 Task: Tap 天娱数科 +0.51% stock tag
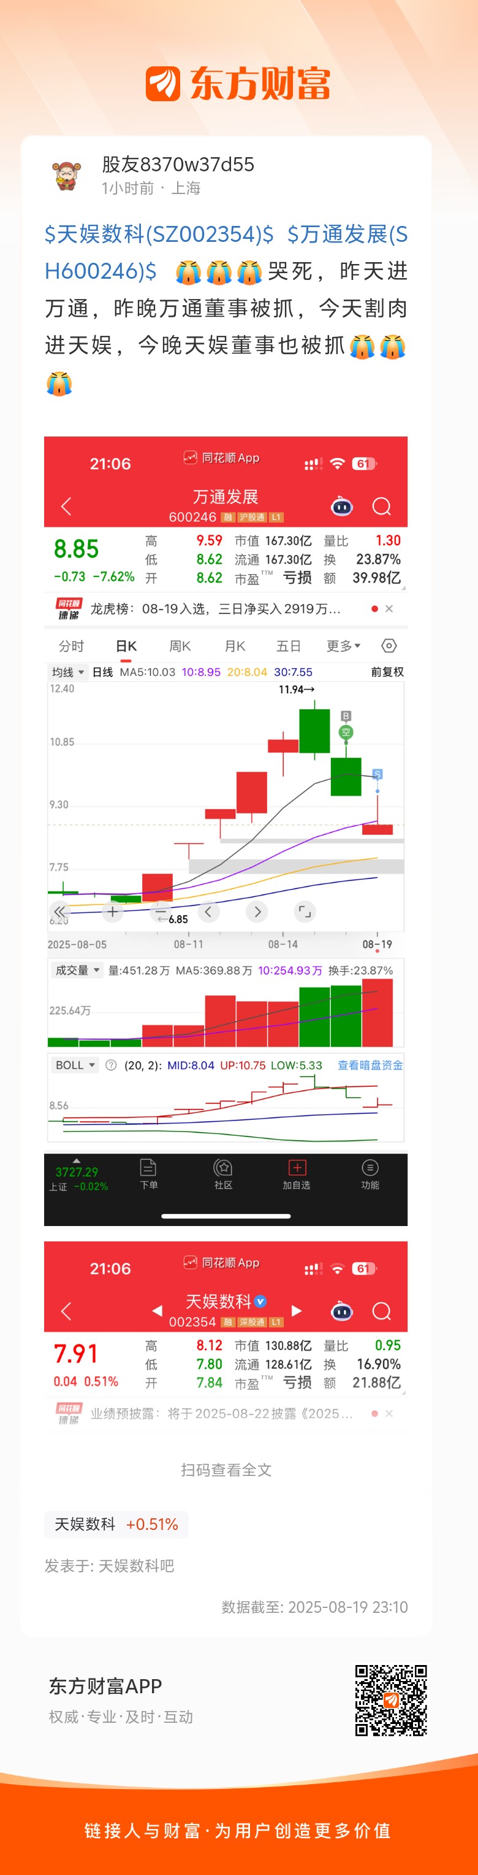click(116, 1524)
